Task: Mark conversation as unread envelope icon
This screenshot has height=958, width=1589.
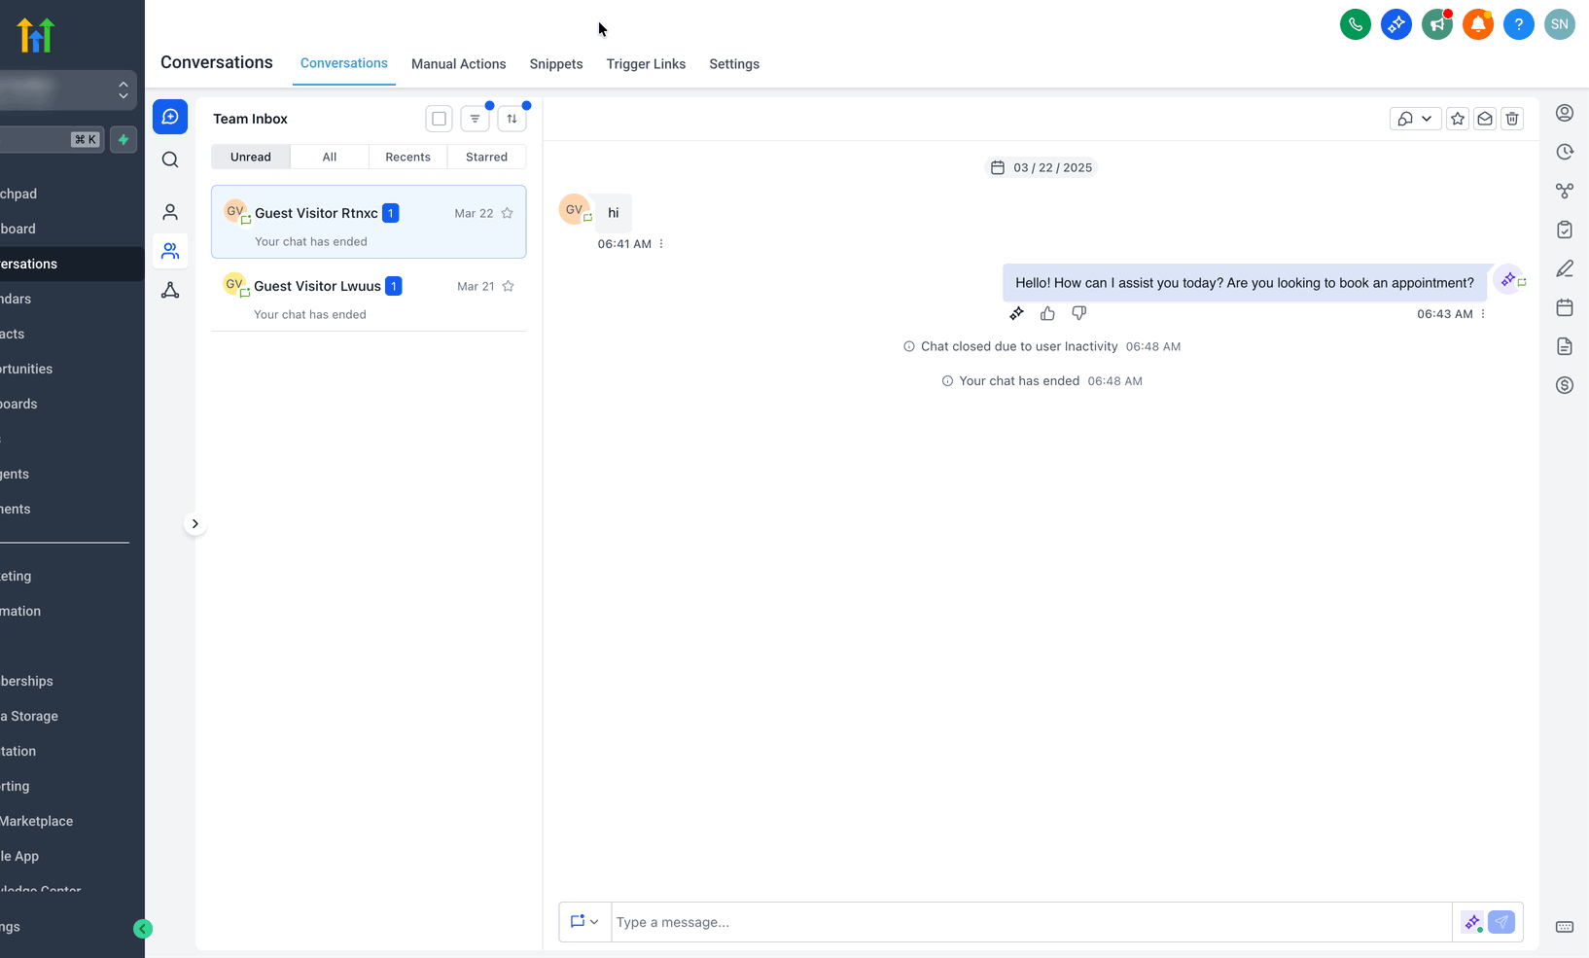Action: coord(1485,119)
